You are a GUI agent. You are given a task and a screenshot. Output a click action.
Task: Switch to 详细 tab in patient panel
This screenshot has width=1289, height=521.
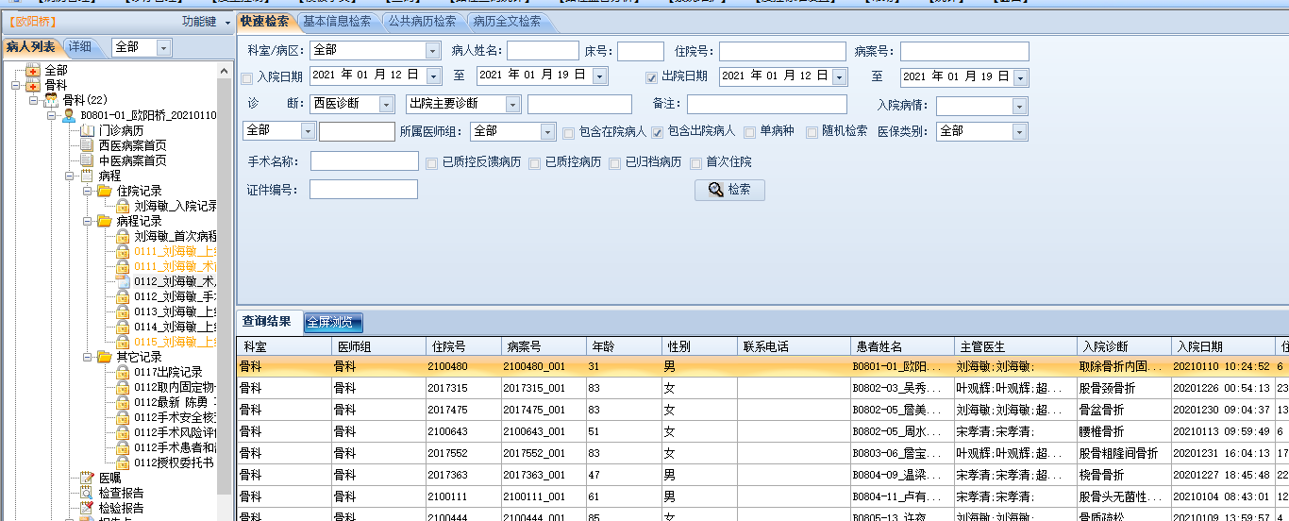point(80,47)
